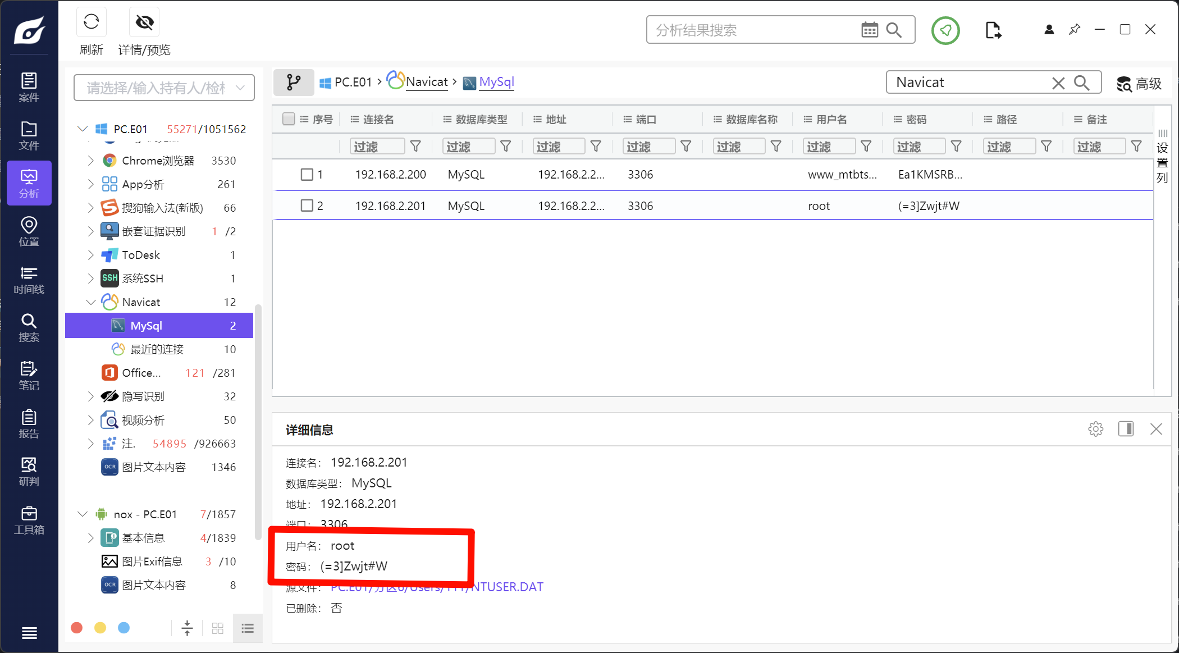Click PC.E01 in the breadcrumb
The width and height of the screenshot is (1179, 653).
(x=345, y=83)
